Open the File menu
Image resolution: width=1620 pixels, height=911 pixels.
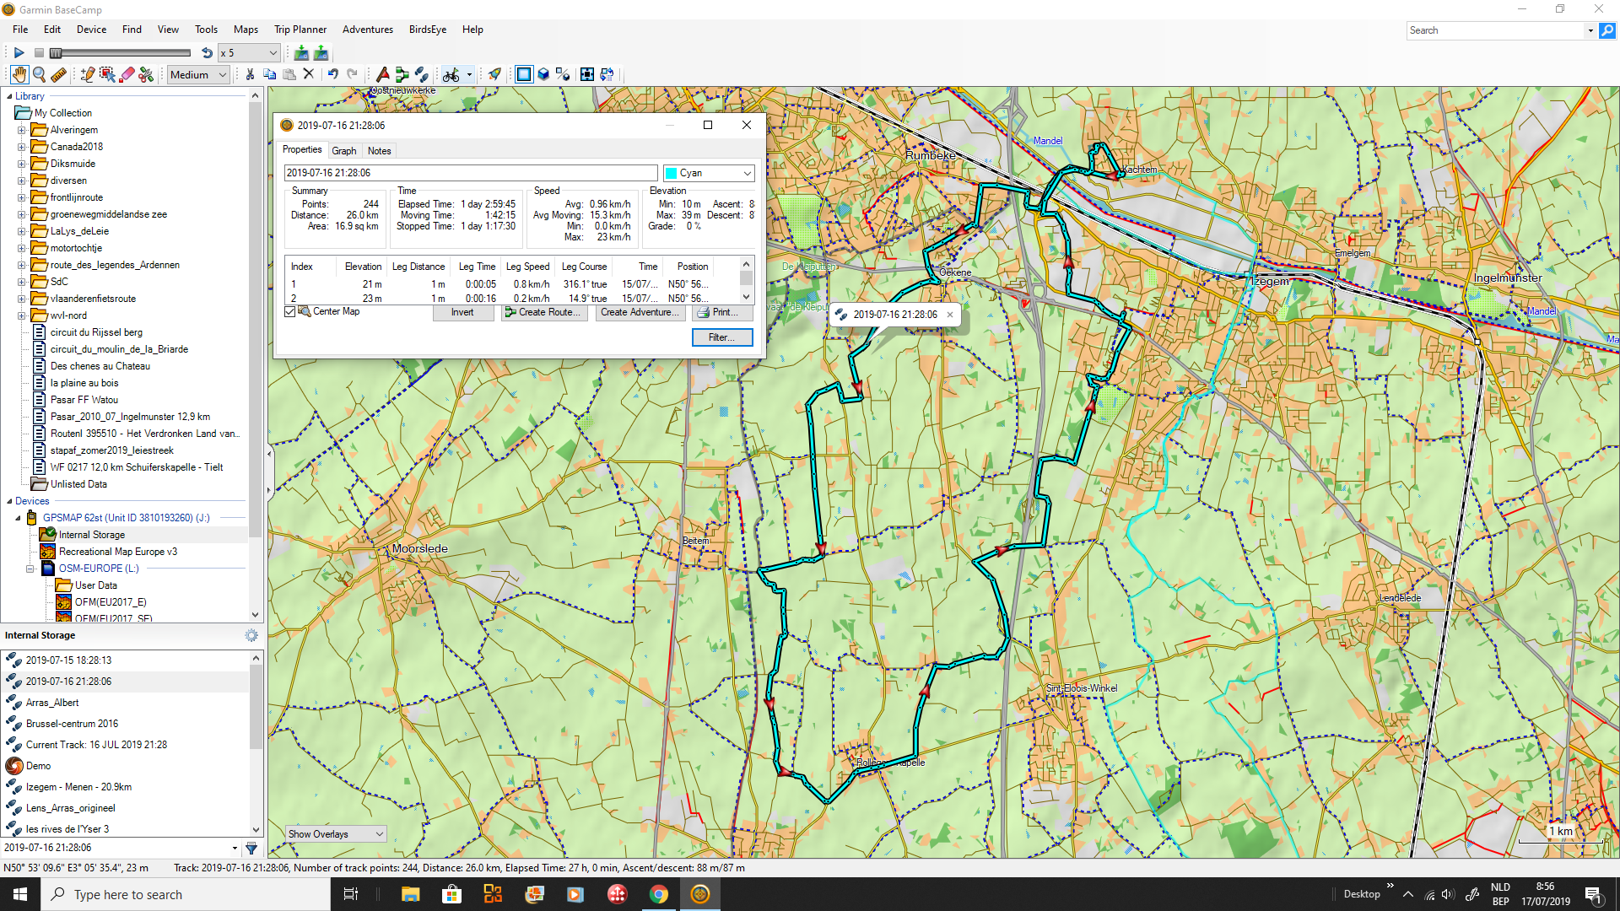(x=20, y=30)
